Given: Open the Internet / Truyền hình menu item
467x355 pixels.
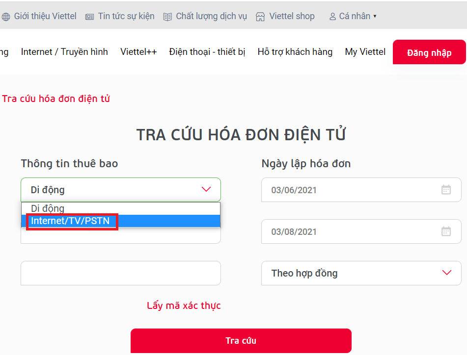Looking at the screenshot, I should tap(64, 51).
